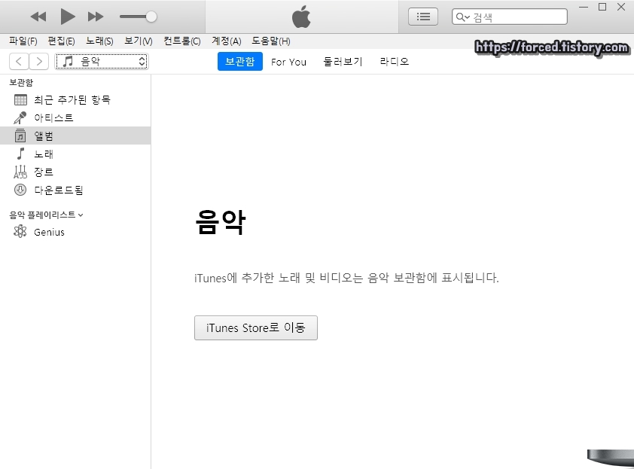Click the iTunes Store로 이동 button
This screenshot has height=469, width=634.
(256, 328)
